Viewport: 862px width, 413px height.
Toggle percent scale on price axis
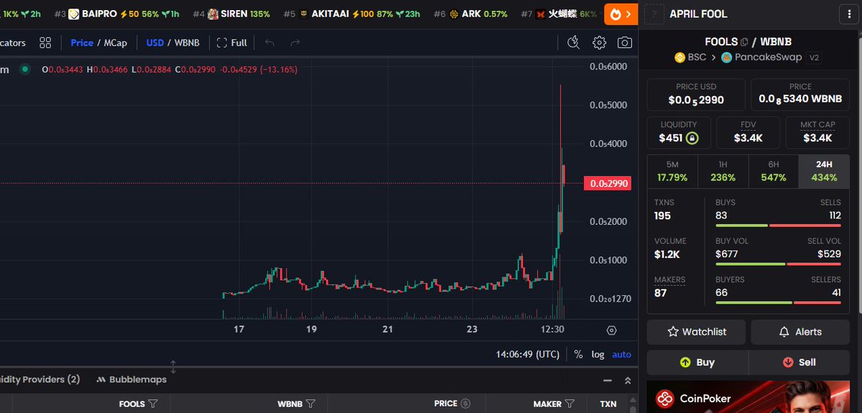click(x=578, y=354)
